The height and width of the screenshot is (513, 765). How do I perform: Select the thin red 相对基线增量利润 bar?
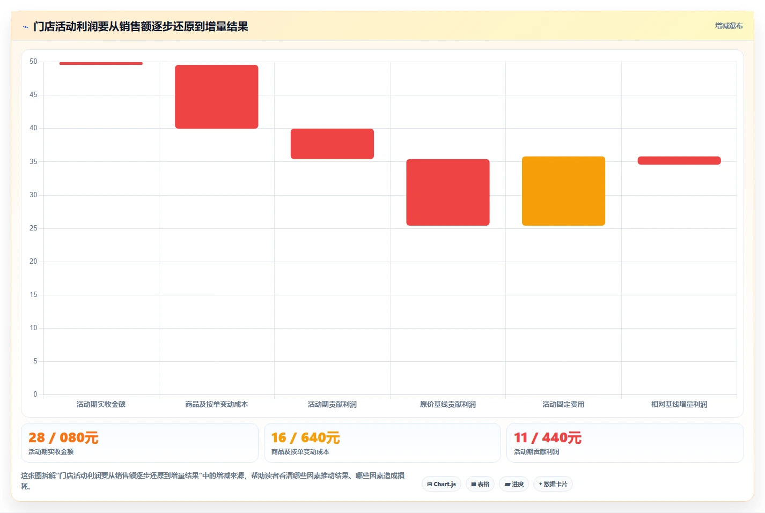point(679,160)
